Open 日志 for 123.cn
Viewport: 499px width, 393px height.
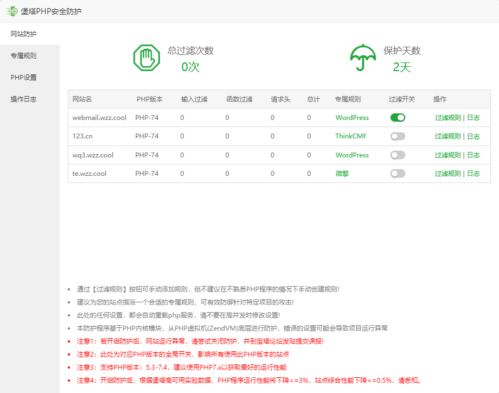pyautogui.click(x=473, y=136)
